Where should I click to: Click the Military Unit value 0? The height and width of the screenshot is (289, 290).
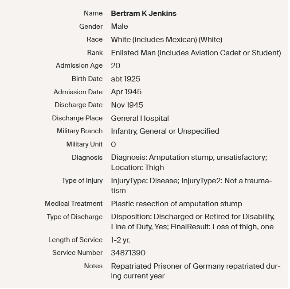pyautogui.click(x=114, y=144)
